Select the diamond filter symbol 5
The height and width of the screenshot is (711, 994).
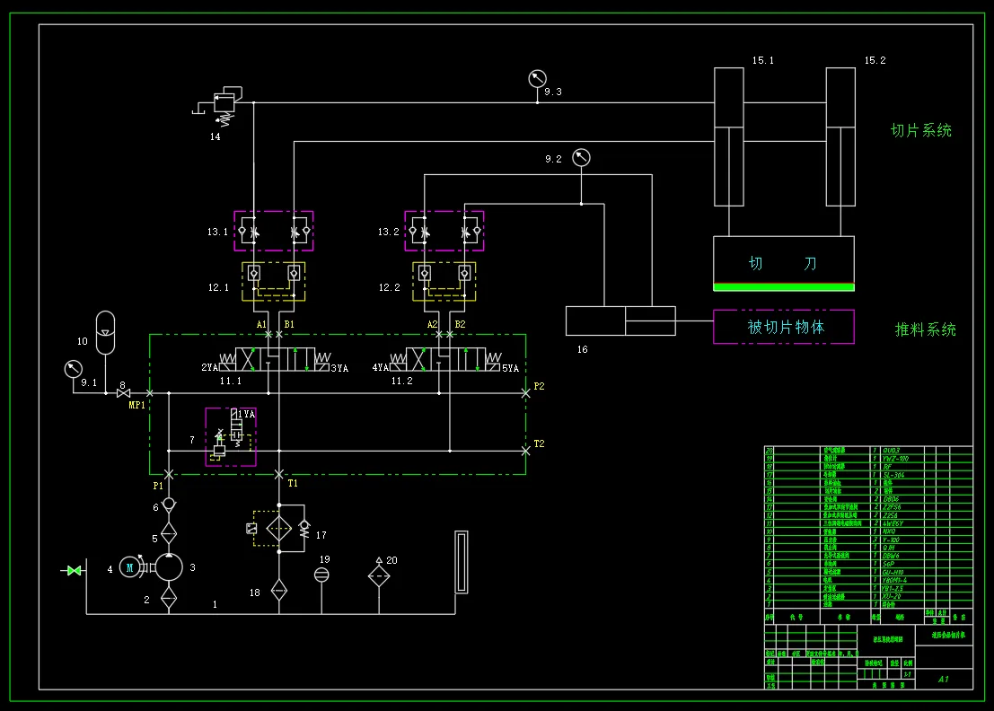tap(169, 533)
